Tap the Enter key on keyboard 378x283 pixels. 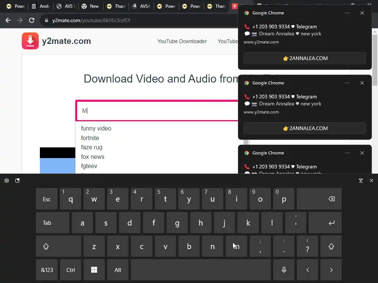pyautogui.click(x=325, y=223)
